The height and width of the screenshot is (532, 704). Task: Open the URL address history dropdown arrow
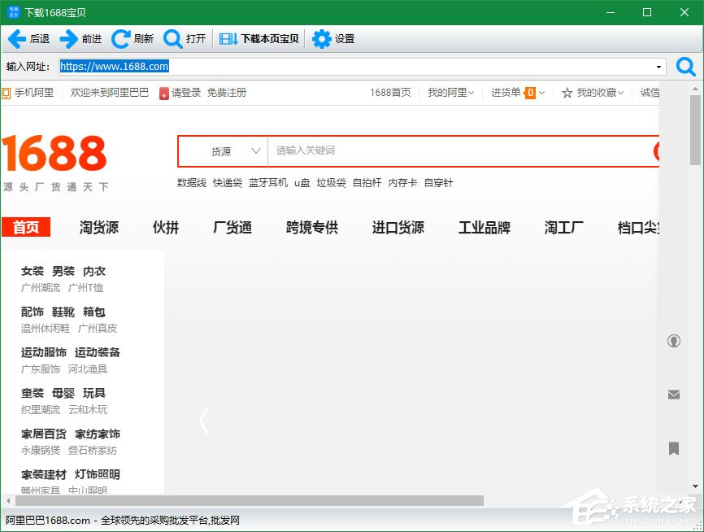(x=658, y=67)
